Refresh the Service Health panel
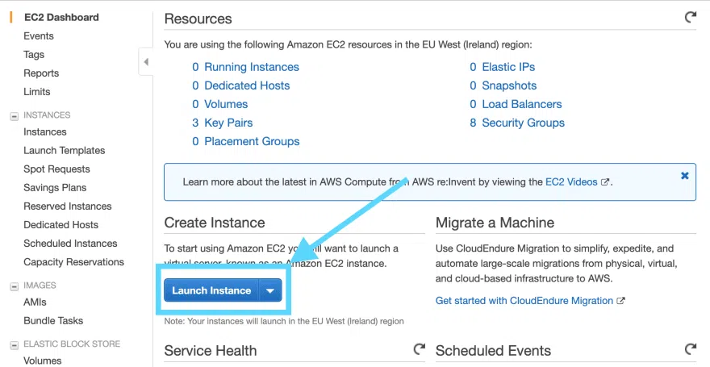The image size is (710, 367). (x=419, y=349)
